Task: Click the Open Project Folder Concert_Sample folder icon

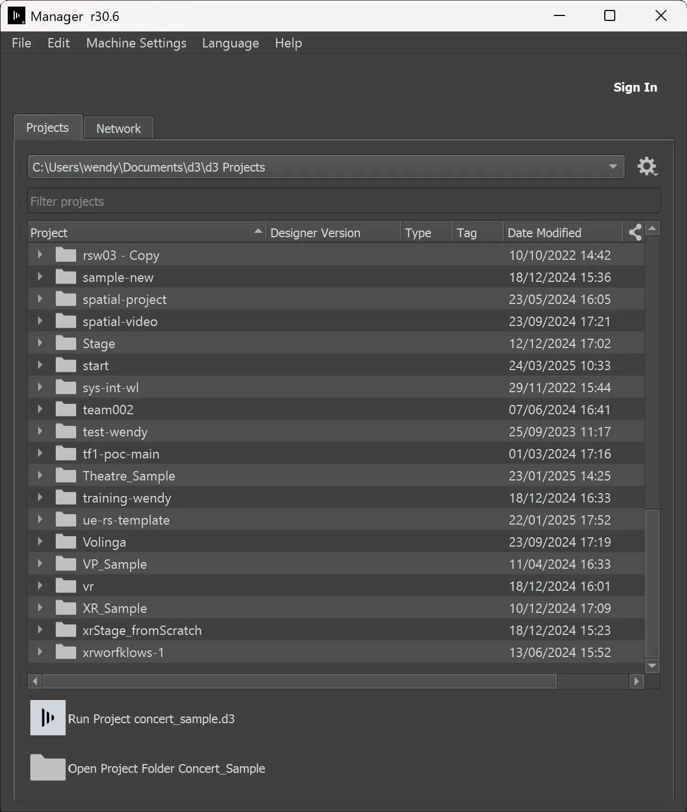Action: [x=48, y=767]
